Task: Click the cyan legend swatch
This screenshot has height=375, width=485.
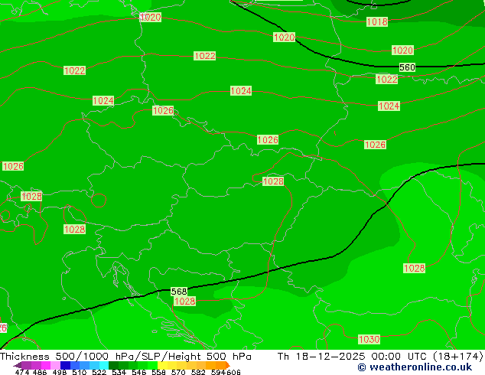Action: [x=104, y=365]
